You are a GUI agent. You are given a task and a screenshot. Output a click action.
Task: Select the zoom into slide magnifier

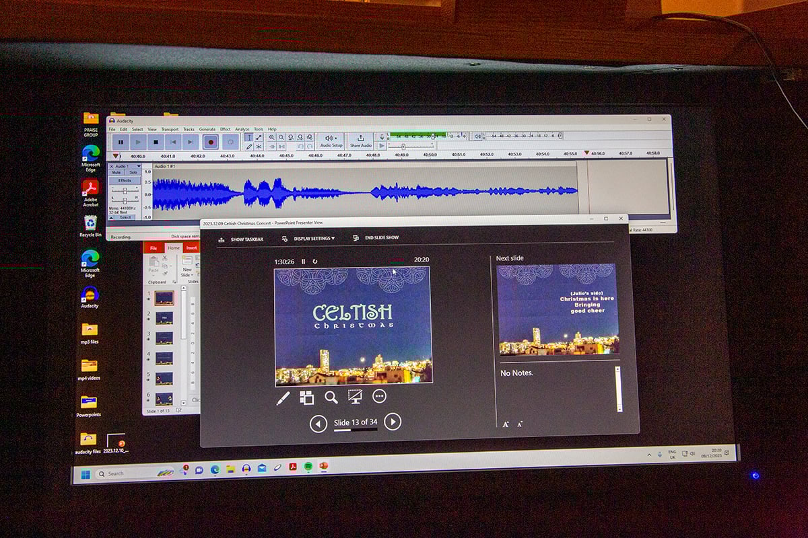click(x=331, y=397)
